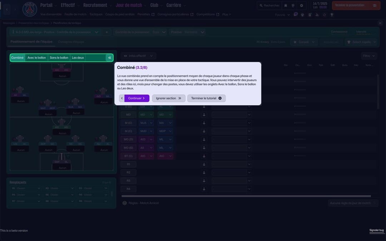Click the Paris Saint-Germain club badge

pyautogui.click(x=30, y=9)
